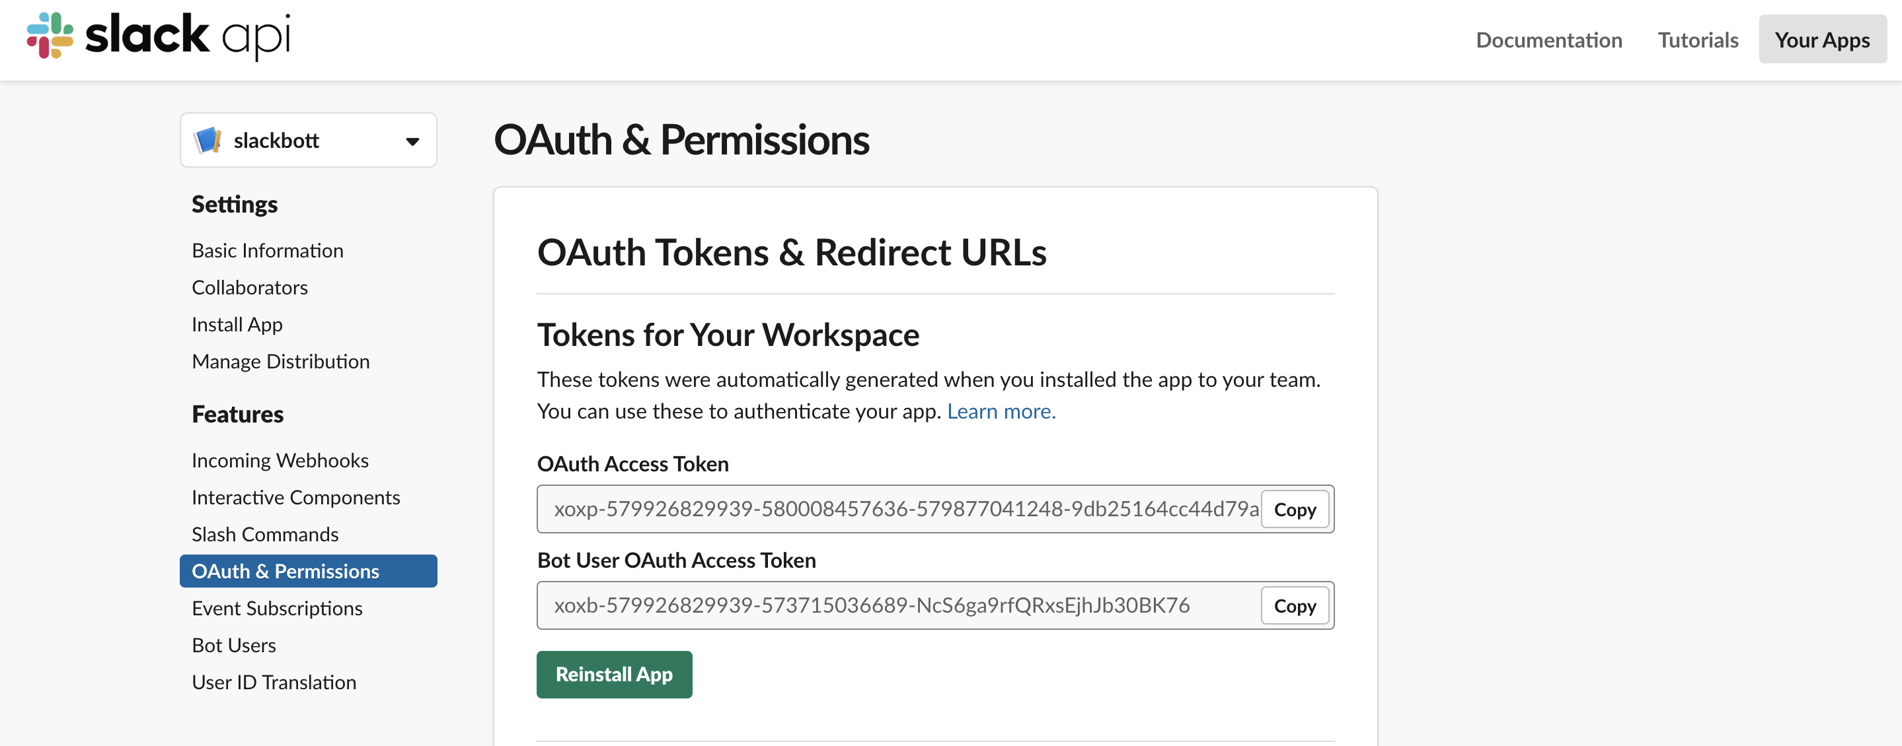Open the Tutorials nav item
This screenshot has height=746, width=1902.
(1698, 40)
